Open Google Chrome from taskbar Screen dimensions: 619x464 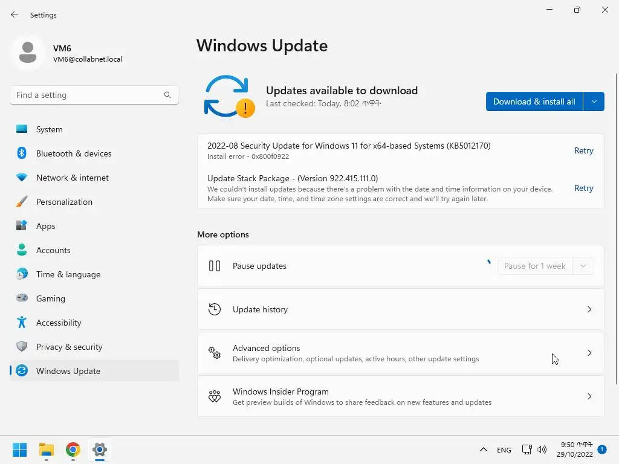[x=73, y=449]
